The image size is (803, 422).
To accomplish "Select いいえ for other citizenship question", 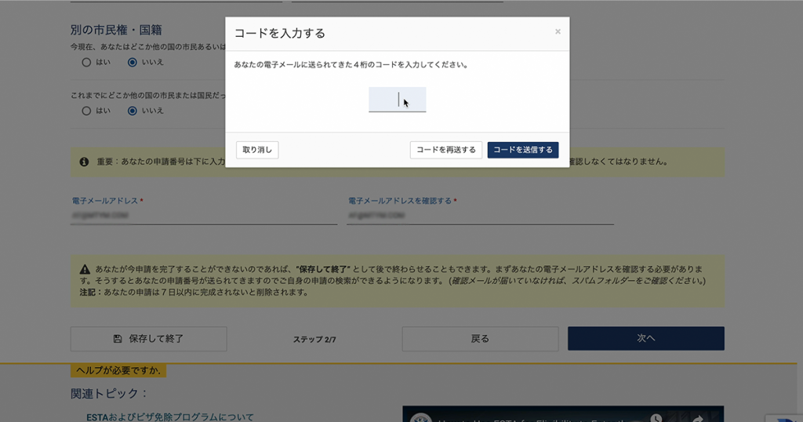I will [x=133, y=62].
